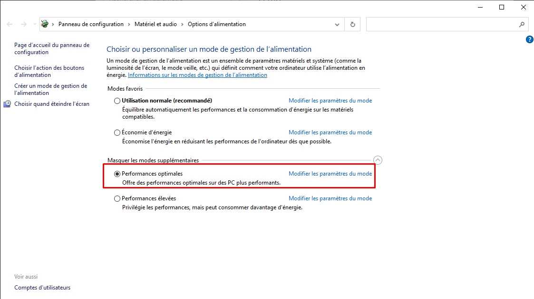Open Comptes d'utilisateurs link
The image size is (534, 299).
click(42, 288)
